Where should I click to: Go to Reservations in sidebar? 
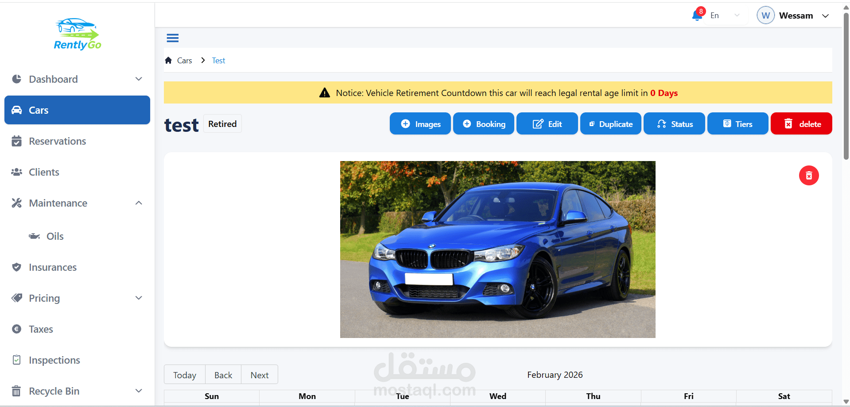coord(77,141)
